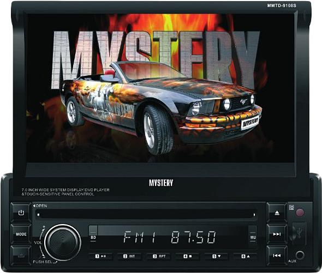
Task: Click the AUX input jack
Action: tap(300, 255)
